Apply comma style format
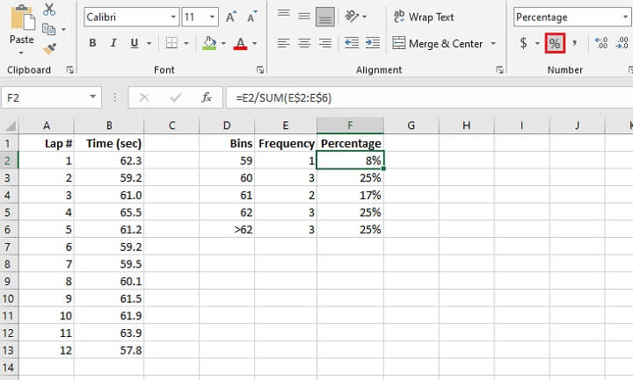633x380 pixels. point(574,43)
